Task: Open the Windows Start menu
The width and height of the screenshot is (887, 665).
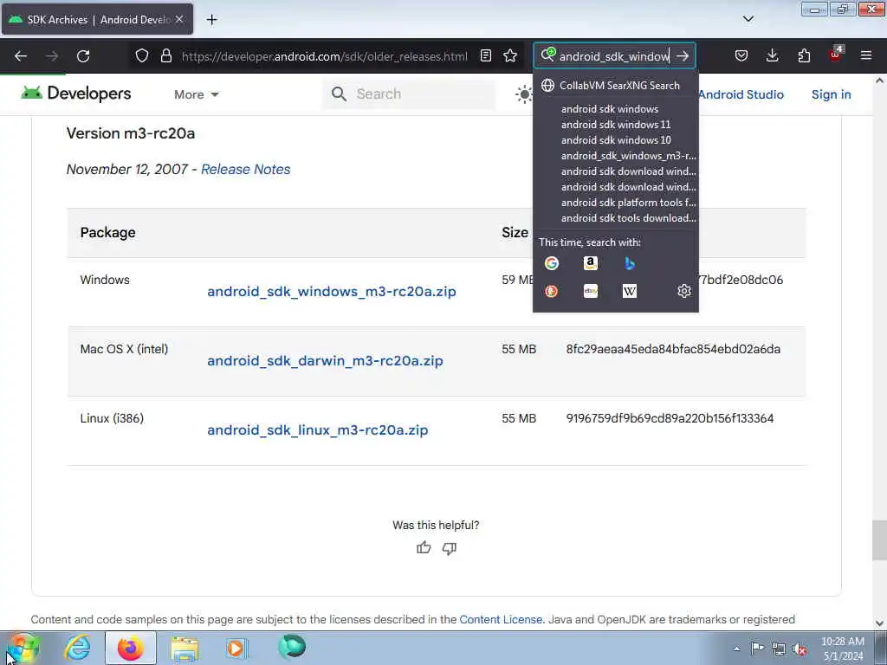Action: pyautogui.click(x=23, y=648)
